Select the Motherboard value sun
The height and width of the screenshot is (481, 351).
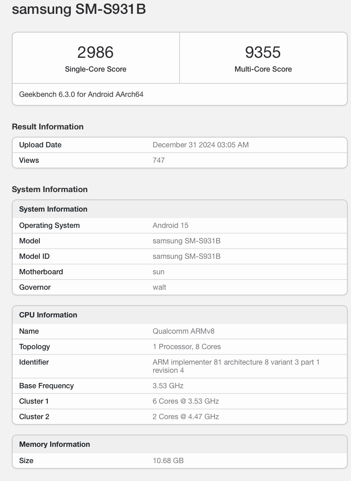point(158,272)
